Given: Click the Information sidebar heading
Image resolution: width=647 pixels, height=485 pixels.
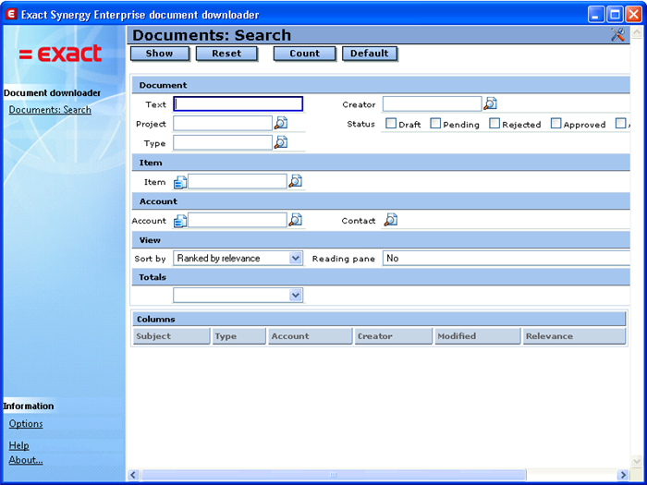Looking at the screenshot, I should click(x=29, y=406).
